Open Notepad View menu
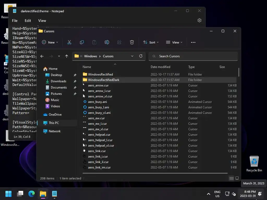Image resolution: width=267 pixels, height=200 pixels. tap(42, 21)
